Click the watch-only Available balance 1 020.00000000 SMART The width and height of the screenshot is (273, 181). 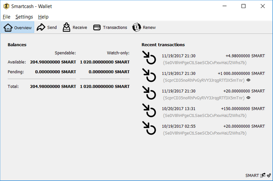[105, 62]
